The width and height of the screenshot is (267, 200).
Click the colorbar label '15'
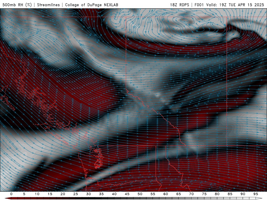(x=50, y=194)
